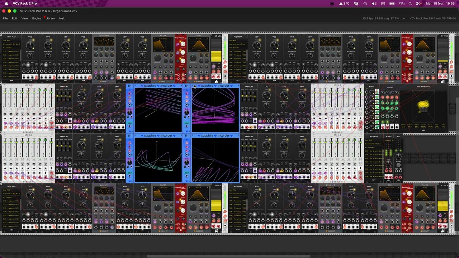Screen dimensions: 459x258
Task: Open the Loopback Au device dropdown on AUDIO module
Action: [388, 140]
